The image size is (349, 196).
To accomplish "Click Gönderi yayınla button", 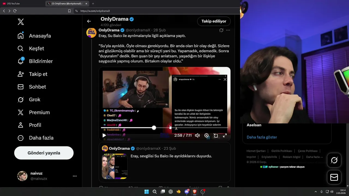I will [x=44, y=153].
